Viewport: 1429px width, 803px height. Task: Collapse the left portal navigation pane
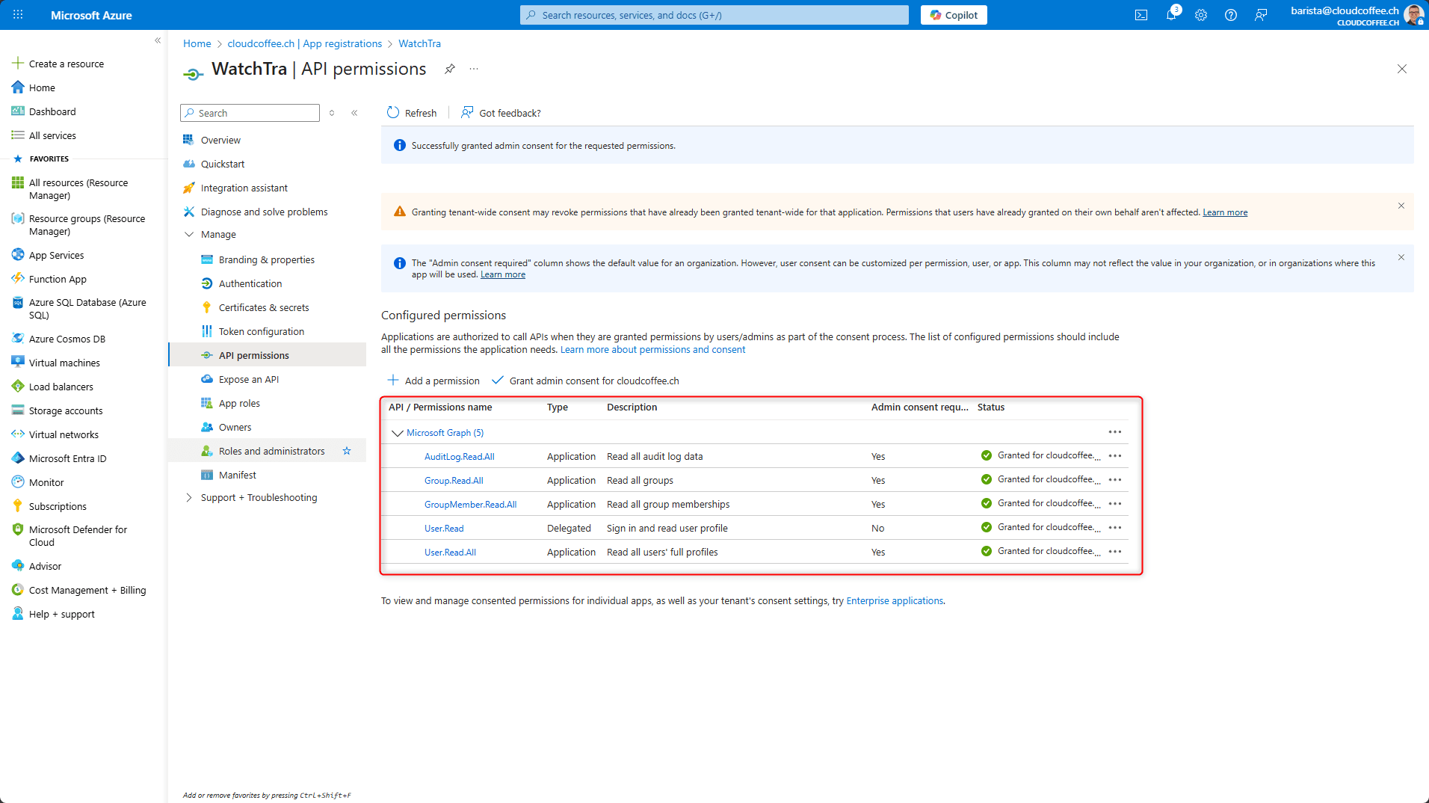pos(158,40)
